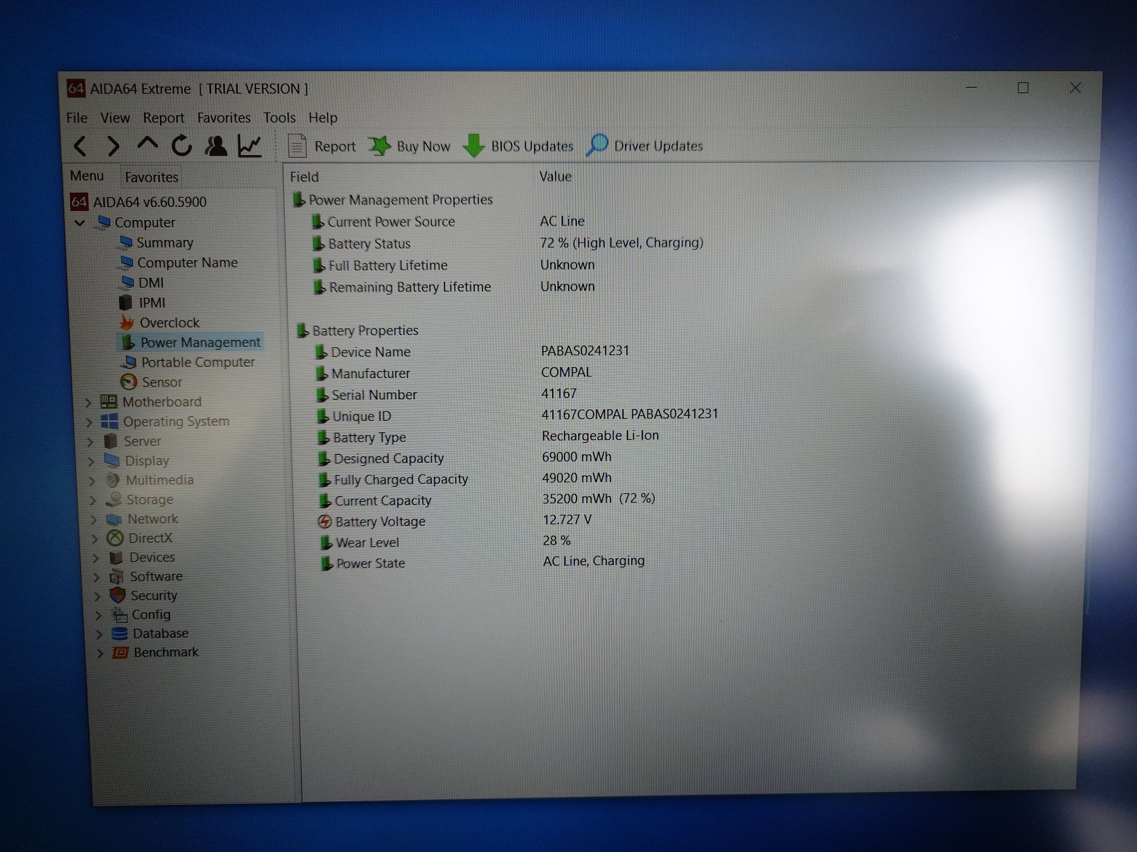The image size is (1137, 852).
Task: Select Power Management in the tree
Action: coord(192,342)
